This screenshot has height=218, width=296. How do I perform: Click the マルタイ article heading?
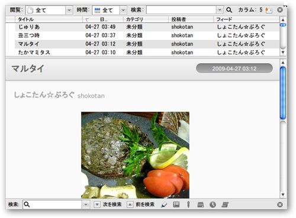click(x=28, y=69)
